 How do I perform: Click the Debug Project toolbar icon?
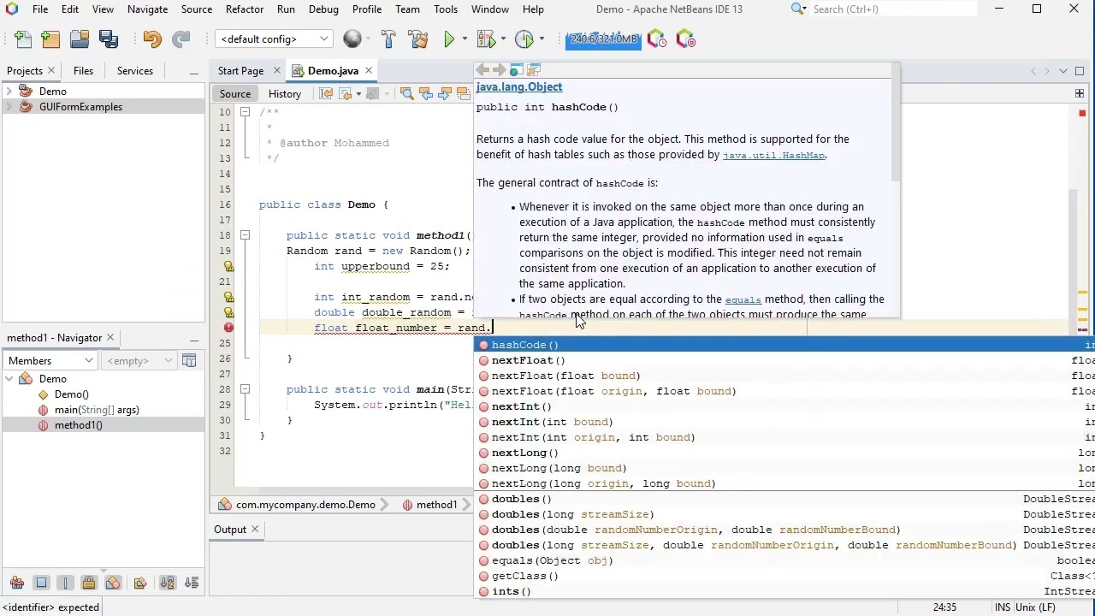(x=485, y=39)
